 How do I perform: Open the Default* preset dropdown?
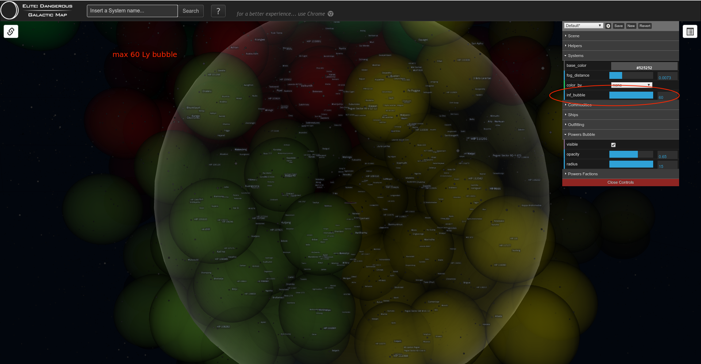pos(583,26)
